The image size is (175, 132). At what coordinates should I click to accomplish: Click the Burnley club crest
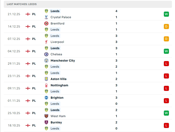click(x=46, y=122)
